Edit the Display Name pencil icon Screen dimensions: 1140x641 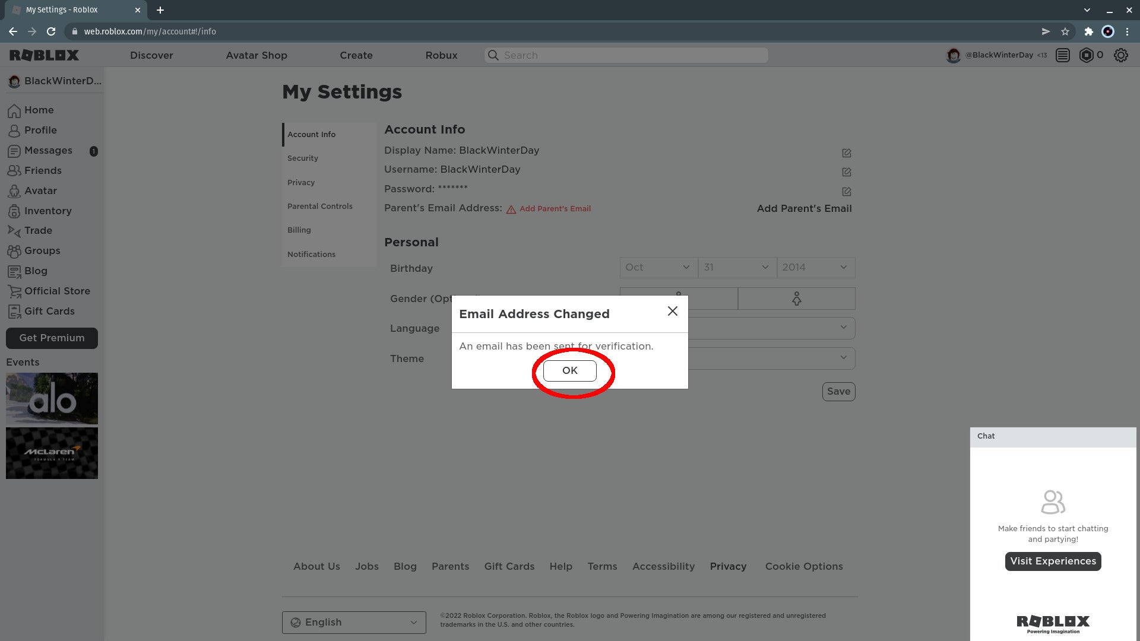pos(847,153)
